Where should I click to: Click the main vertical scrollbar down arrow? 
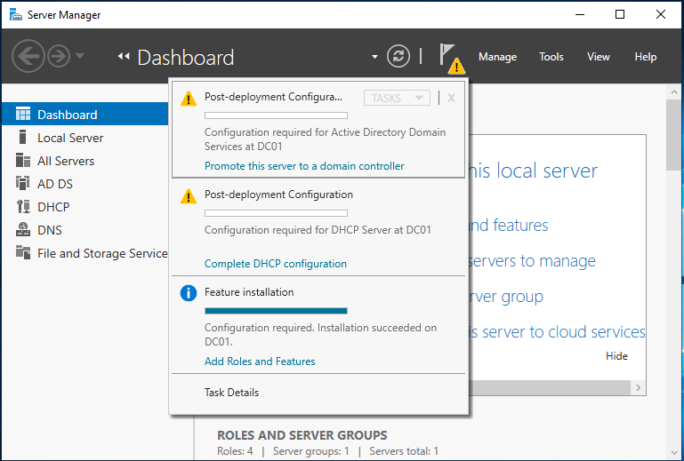click(674, 453)
